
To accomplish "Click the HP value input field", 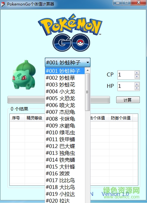I will [x=126, y=86].
